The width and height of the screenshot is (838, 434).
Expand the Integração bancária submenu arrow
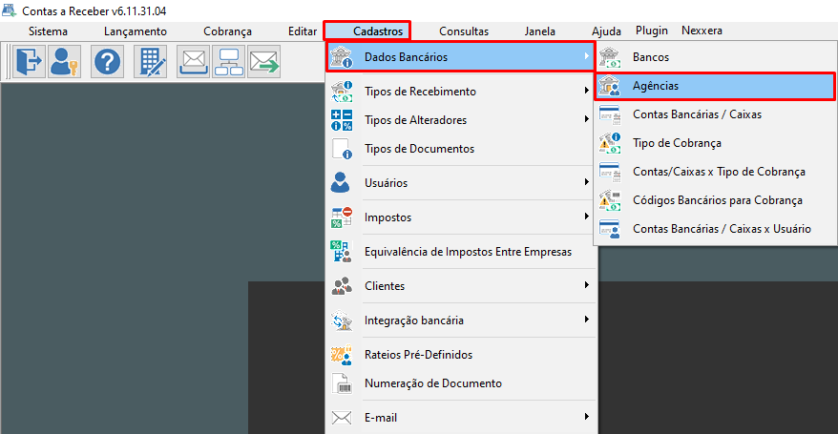tap(587, 320)
